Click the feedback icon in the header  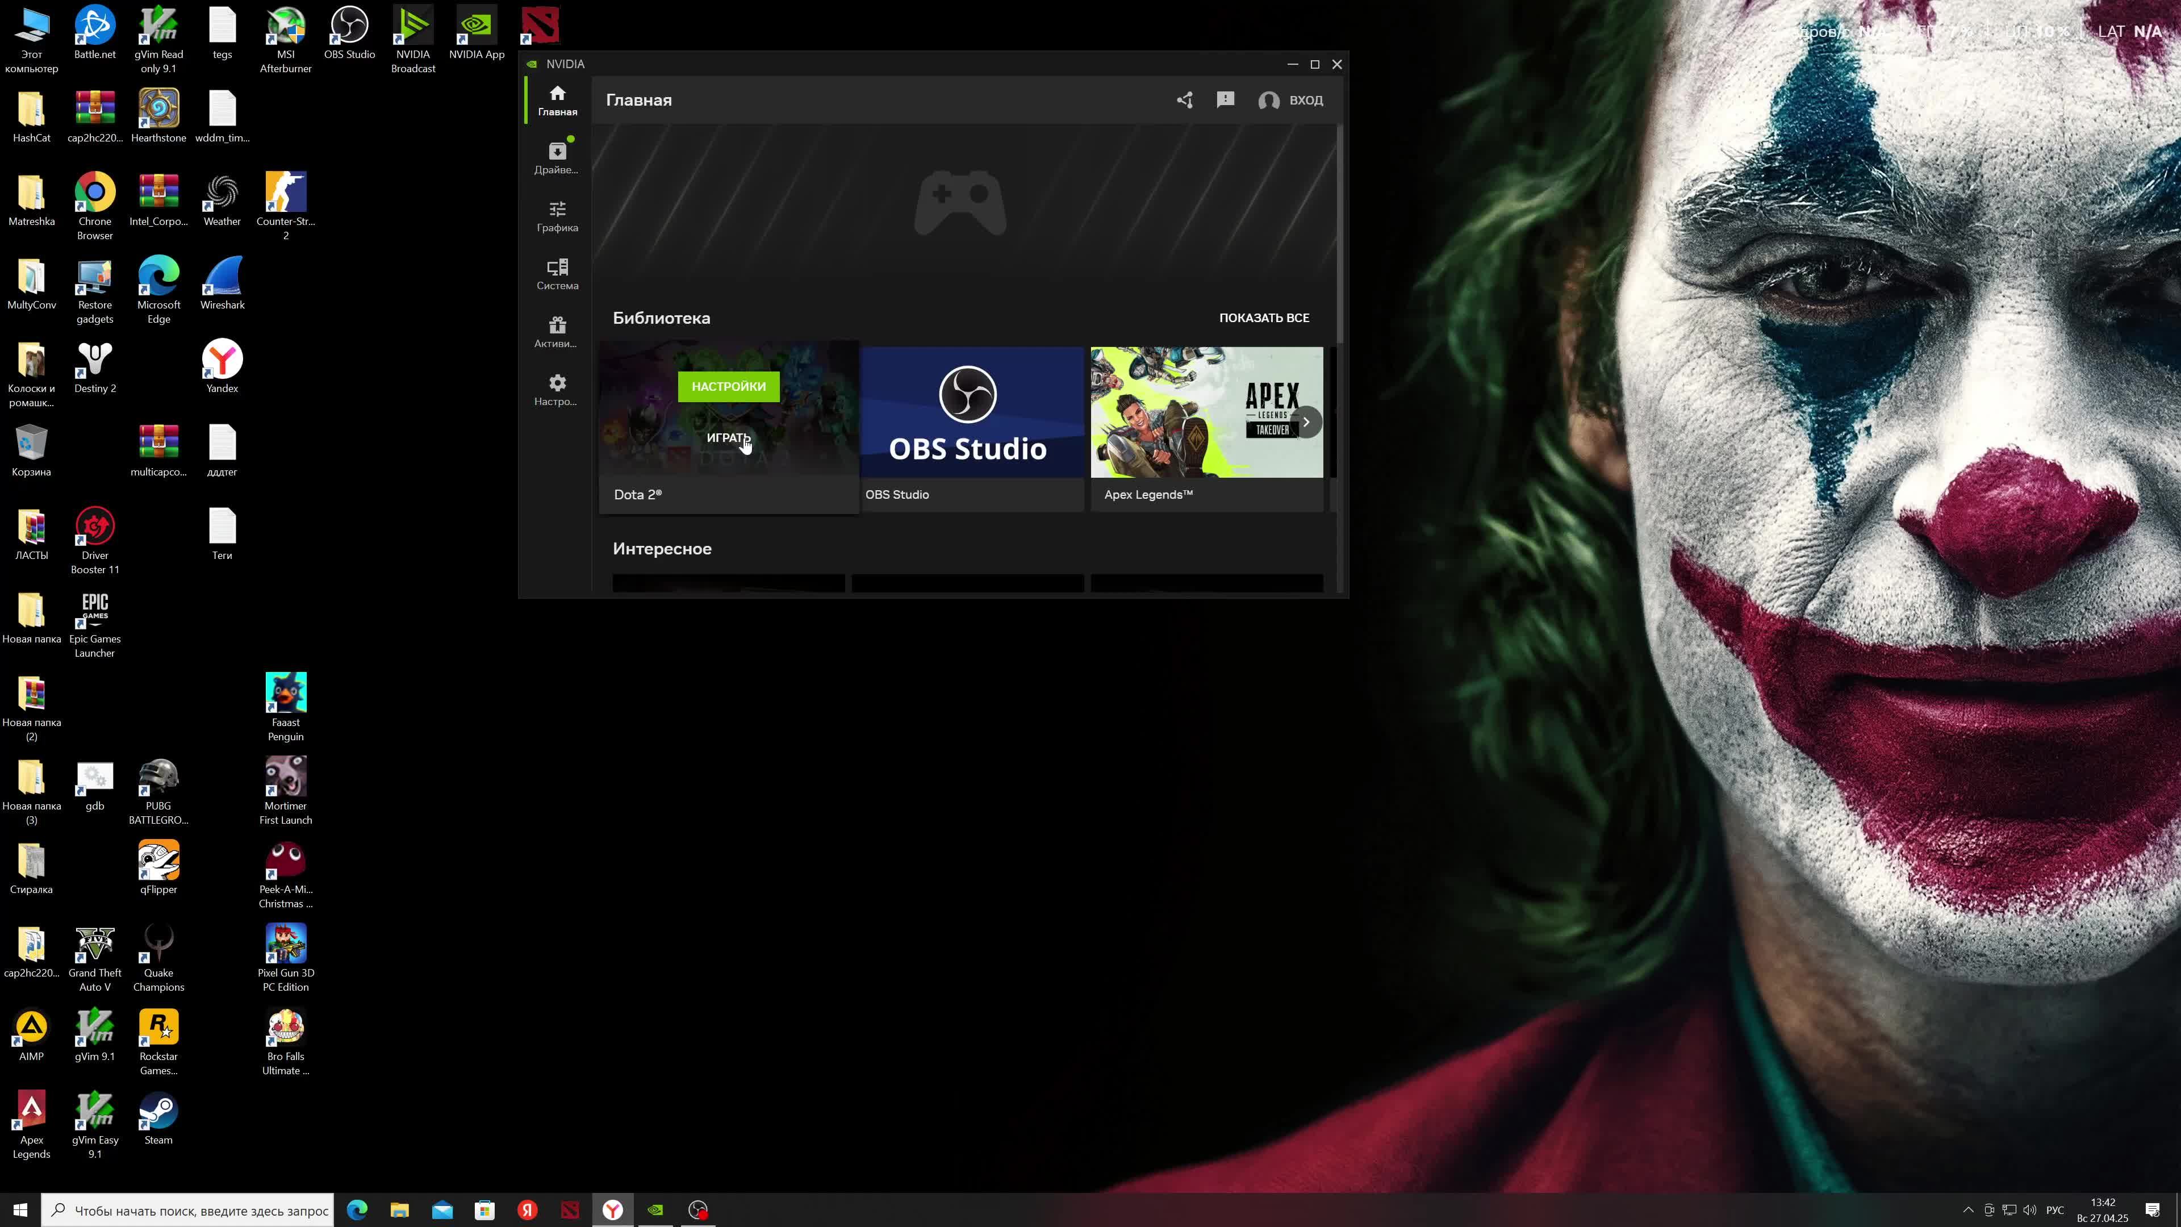pos(1225,100)
